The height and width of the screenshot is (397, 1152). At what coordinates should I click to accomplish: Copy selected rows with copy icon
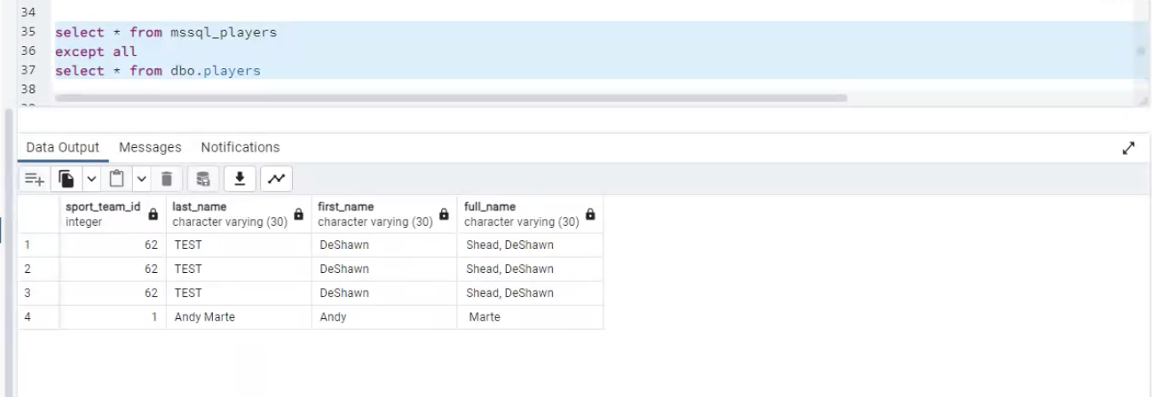pyautogui.click(x=66, y=180)
